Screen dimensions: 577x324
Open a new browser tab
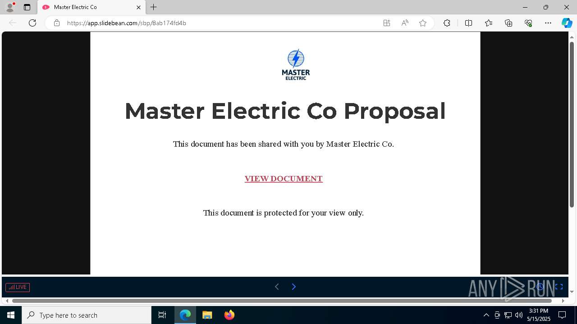[154, 7]
